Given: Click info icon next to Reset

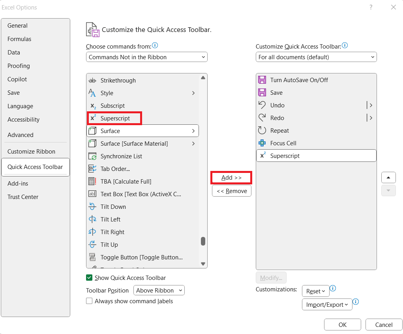Looking at the screenshot, I should (333, 288).
